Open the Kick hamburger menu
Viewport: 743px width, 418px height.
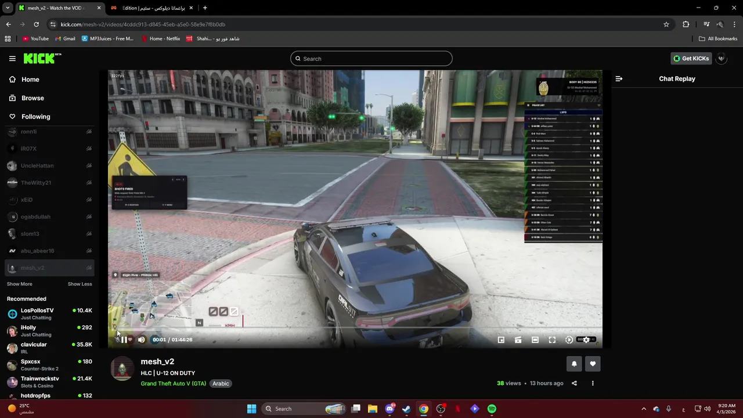click(x=12, y=59)
